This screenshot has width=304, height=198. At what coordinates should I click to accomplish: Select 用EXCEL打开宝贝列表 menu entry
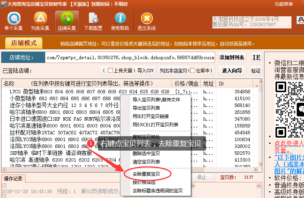point(155,125)
